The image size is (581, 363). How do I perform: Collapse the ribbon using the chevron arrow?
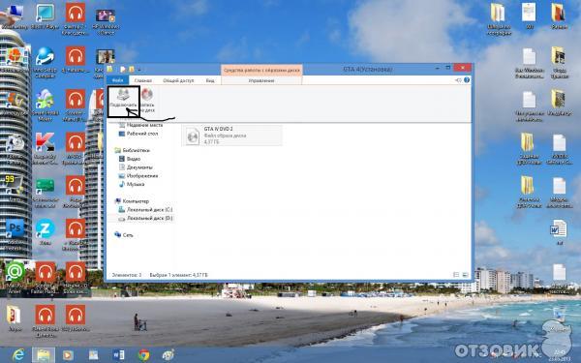pyautogui.click(x=458, y=80)
